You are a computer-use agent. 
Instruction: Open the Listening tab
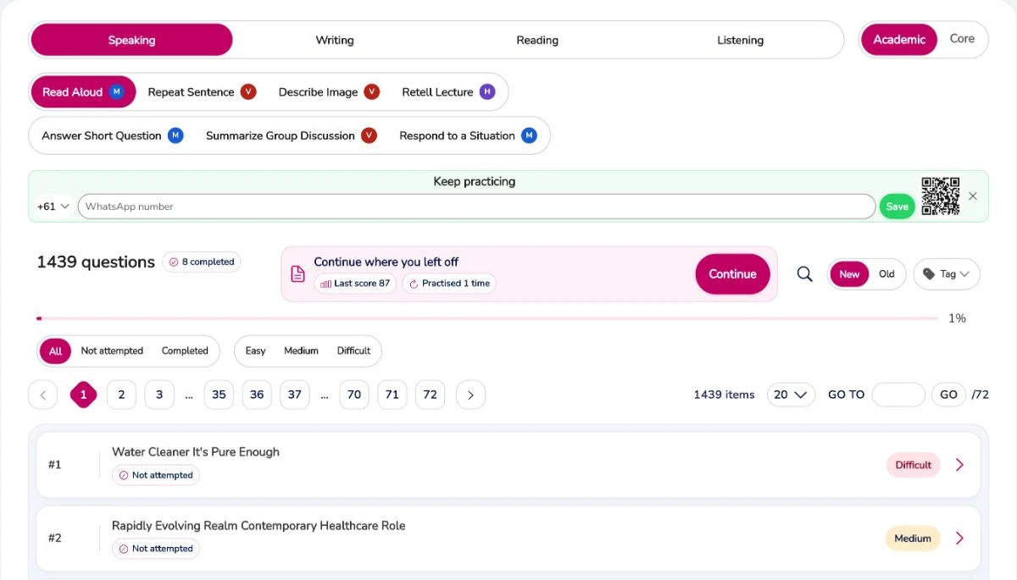click(x=740, y=40)
